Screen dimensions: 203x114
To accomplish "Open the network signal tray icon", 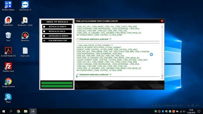I will pyautogui.click(x=181, y=111).
